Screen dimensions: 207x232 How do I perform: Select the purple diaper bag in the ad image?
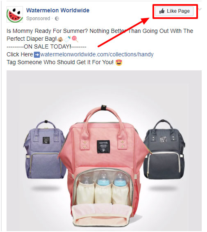point(44,149)
